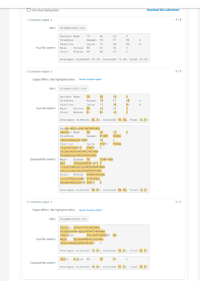Screen dimensions: 200x281
Task: Enable the Only show failing tests checkbox
Action: [x=29, y=10]
